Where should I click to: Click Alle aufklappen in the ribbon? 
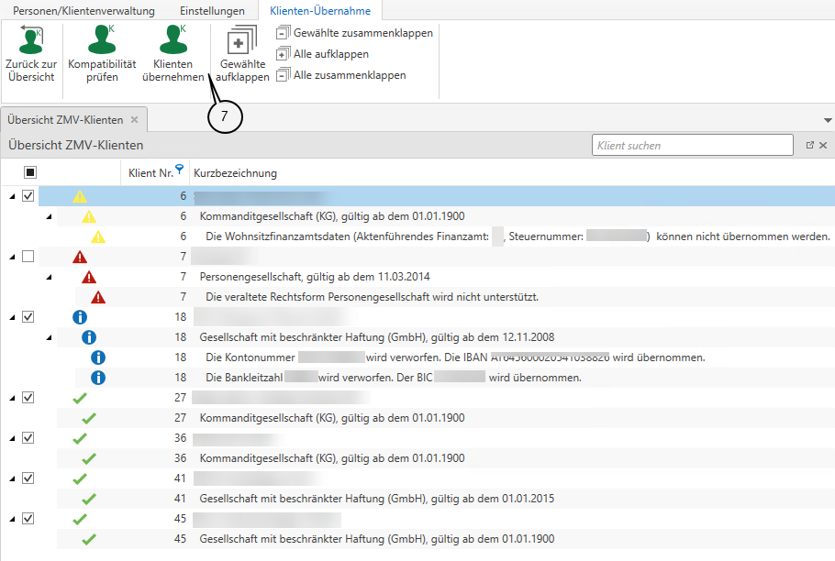(283, 54)
